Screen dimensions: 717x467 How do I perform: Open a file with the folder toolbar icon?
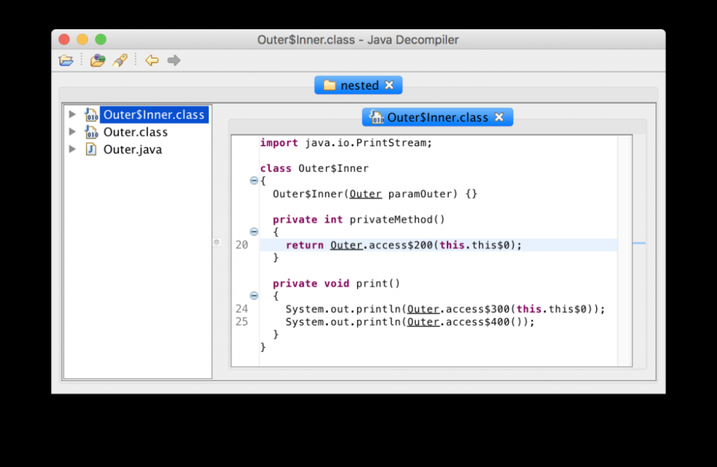(66, 60)
